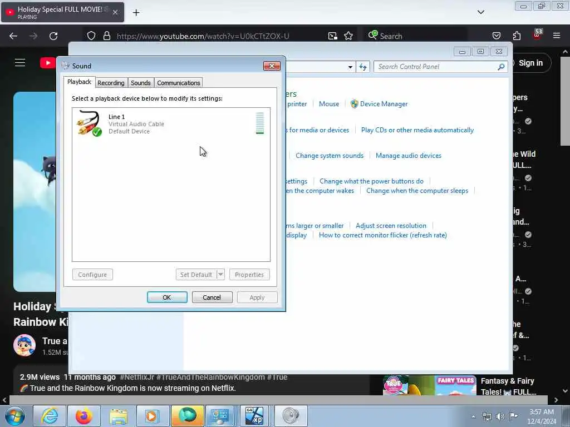570x427 pixels.
Task: Click the YouTube URL address bar
Action: pyautogui.click(x=203, y=36)
